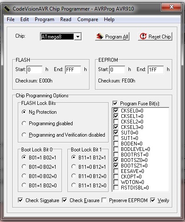Screen dimensions: 185x222
Task: Uncheck the BOOTSZ1=0 fuse bit
Action: tap(116, 165)
